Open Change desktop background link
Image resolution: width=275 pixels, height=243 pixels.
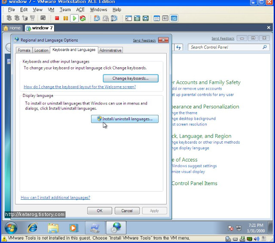pos(194,119)
